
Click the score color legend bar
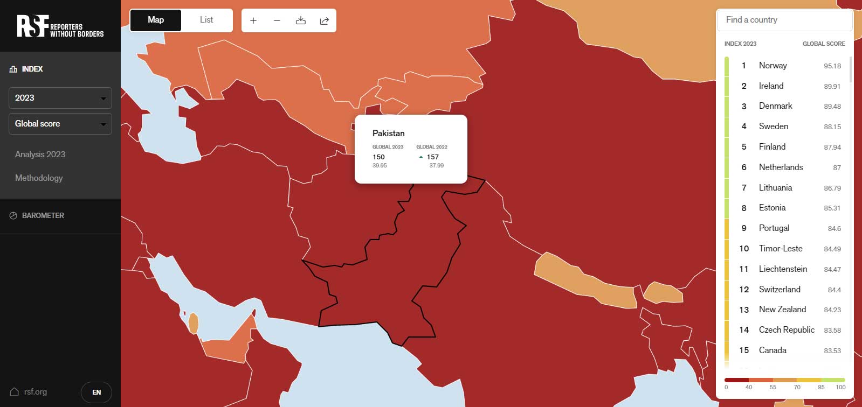pyautogui.click(x=784, y=380)
